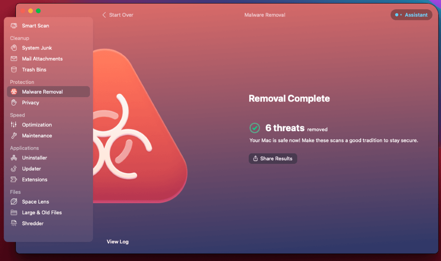Screen dimensions: 441x261
Task: Click the yellow minimize window button
Action: pyautogui.click(x=31, y=11)
